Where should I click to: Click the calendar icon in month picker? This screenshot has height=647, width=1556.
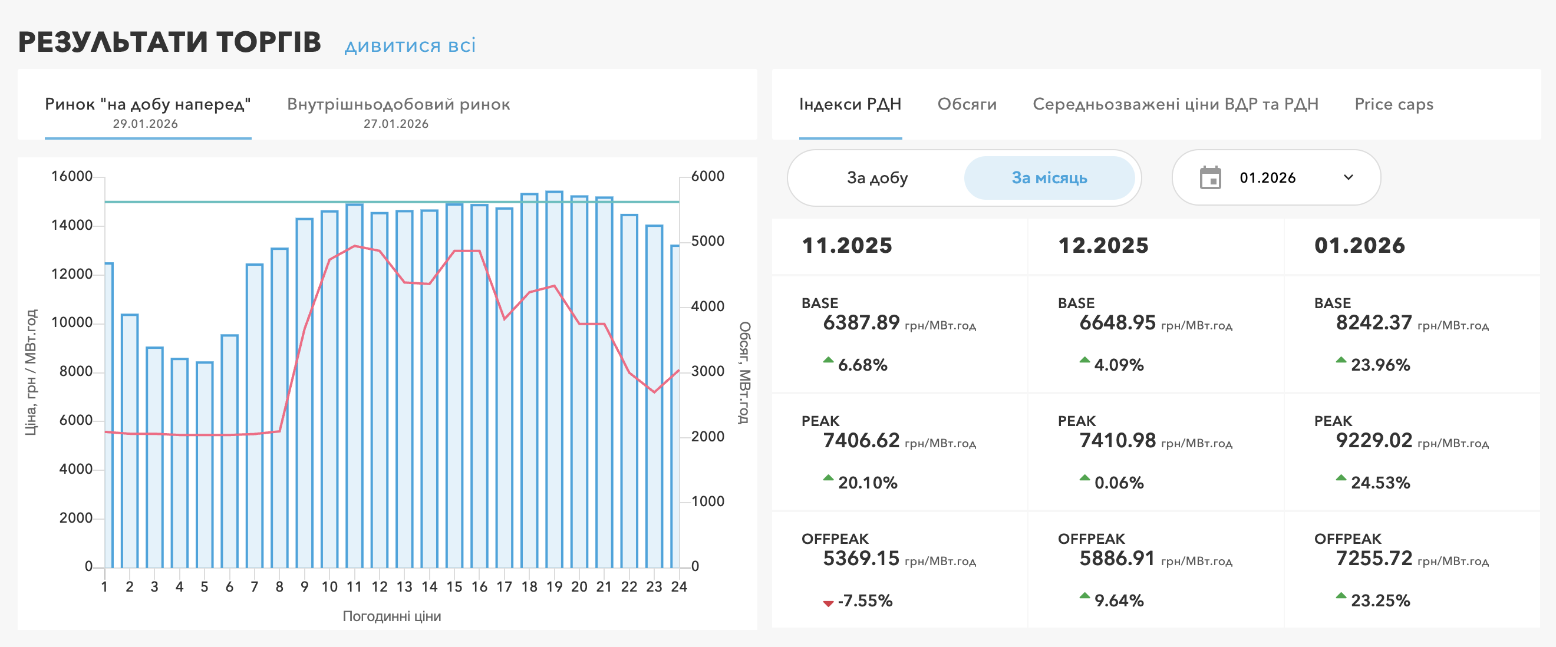(x=1210, y=177)
